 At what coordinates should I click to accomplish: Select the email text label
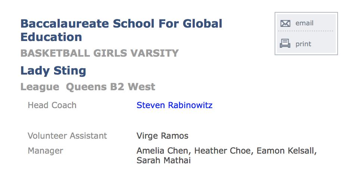pos(304,23)
